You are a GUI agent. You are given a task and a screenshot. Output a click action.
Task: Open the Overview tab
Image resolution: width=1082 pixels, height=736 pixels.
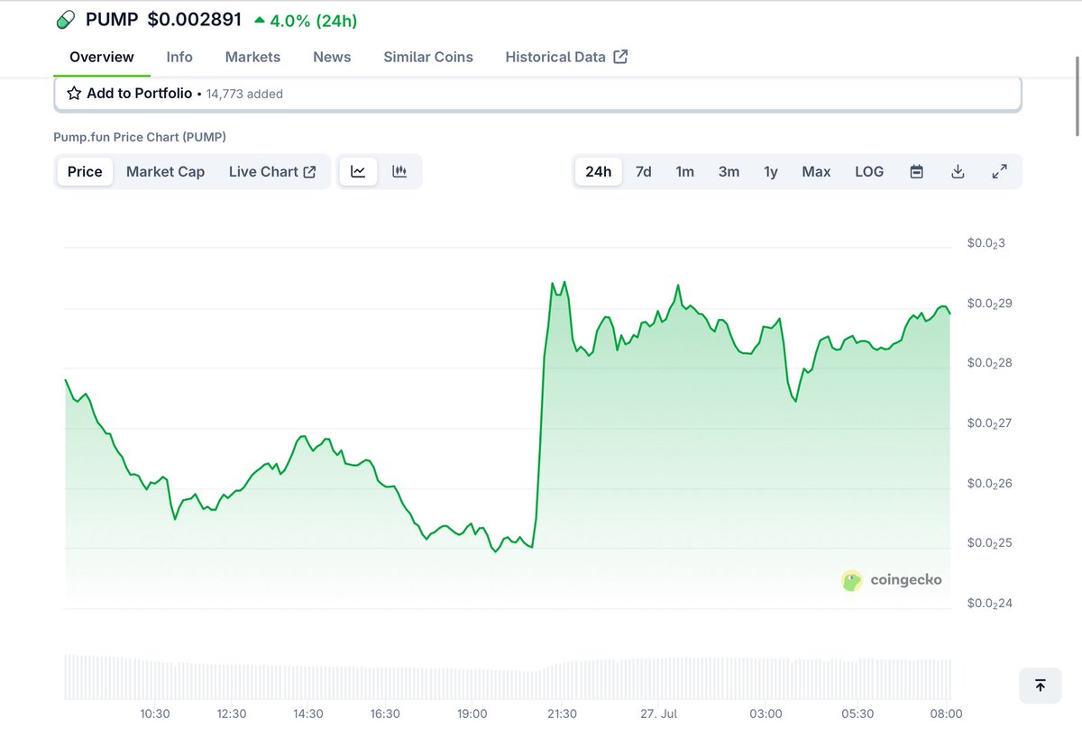(102, 57)
